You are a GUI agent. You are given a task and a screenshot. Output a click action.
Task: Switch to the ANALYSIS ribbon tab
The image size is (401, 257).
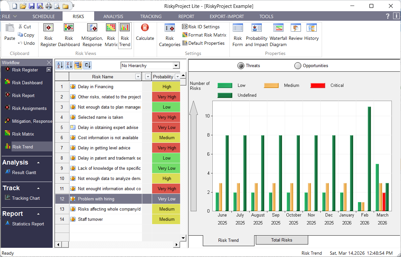point(113,16)
